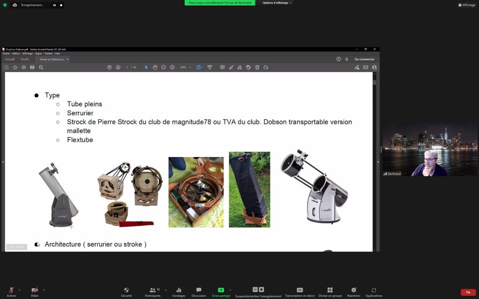Open the Fenêtre menu in Acrobat
The width and height of the screenshot is (479, 299).
(x=49, y=54)
